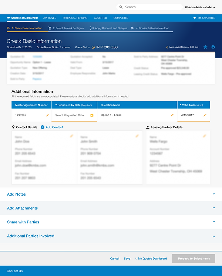Click the 1233285 master agreement value

pyautogui.click(x=21, y=115)
